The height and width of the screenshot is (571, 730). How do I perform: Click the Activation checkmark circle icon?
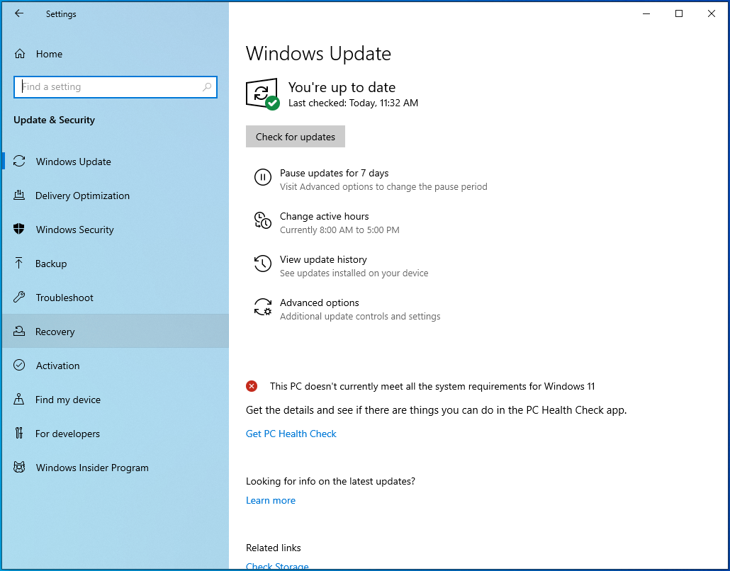(x=19, y=366)
